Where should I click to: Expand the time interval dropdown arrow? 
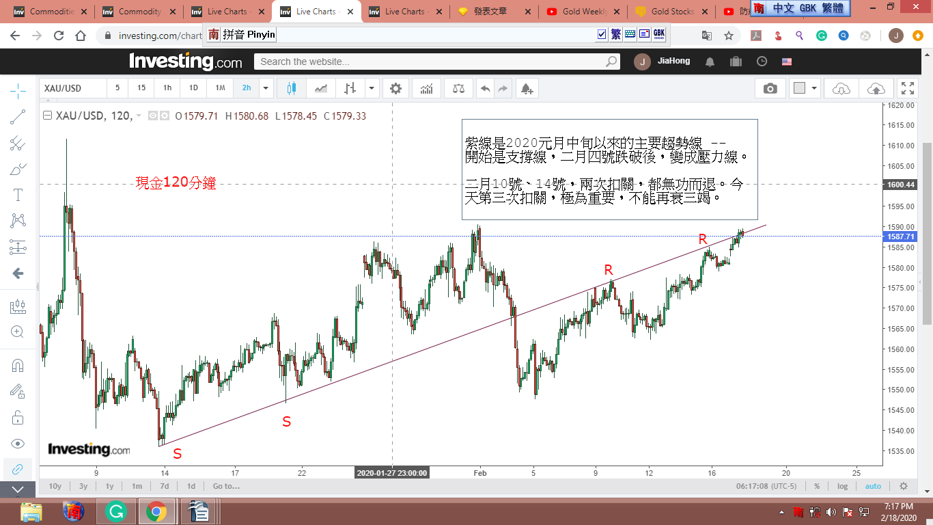click(266, 88)
